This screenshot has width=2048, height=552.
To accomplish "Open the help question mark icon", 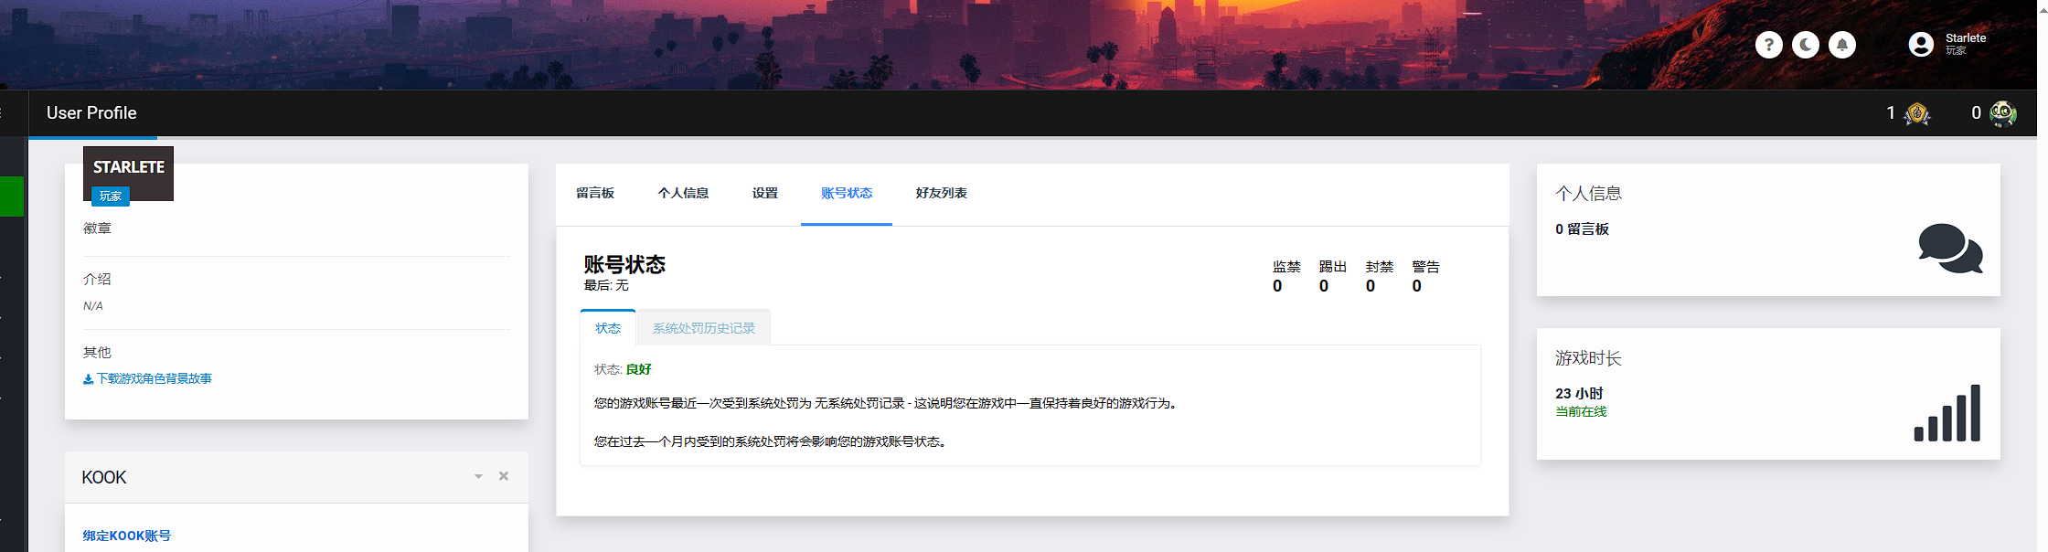I will [x=1768, y=44].
